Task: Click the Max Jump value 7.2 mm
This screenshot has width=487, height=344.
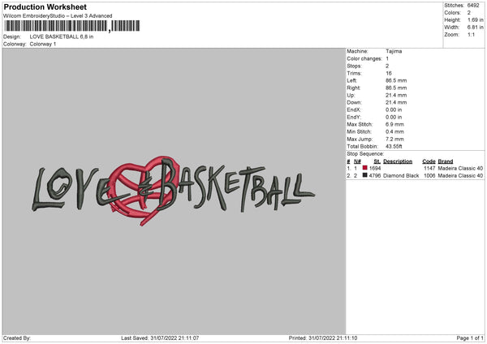Action: (394, 140)
